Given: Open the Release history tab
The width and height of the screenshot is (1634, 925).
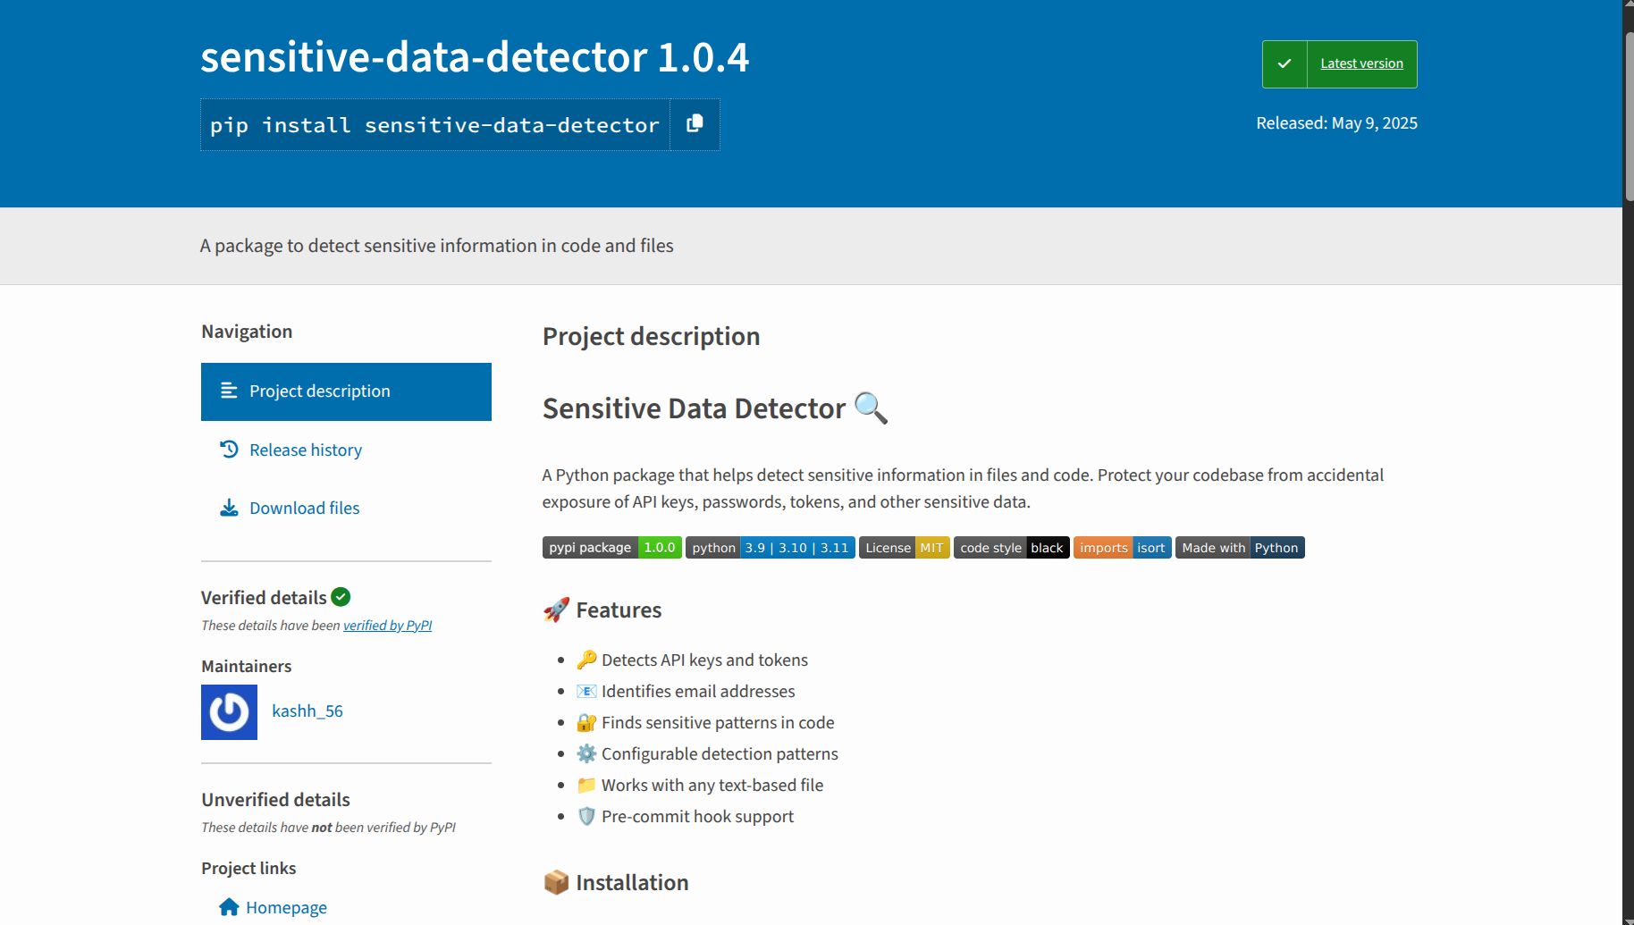Looking at the screenshot, I should pos(346,450).
